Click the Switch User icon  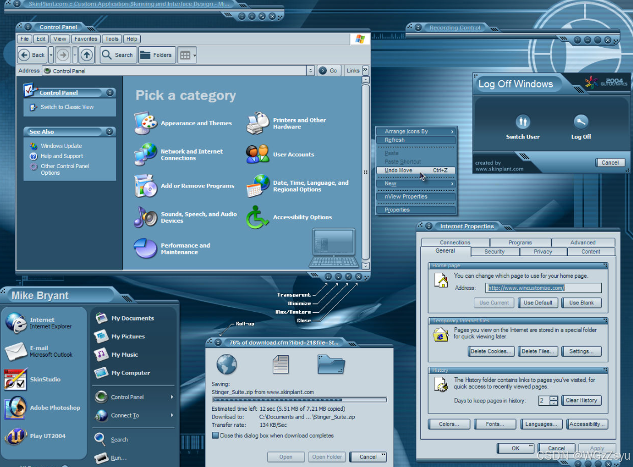pyautogui.click(x=523, y=121)
